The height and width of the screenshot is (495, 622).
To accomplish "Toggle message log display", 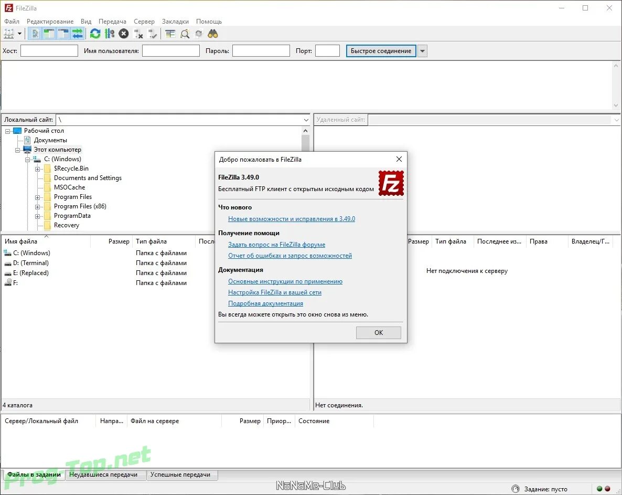I will [x=35, y=34].
